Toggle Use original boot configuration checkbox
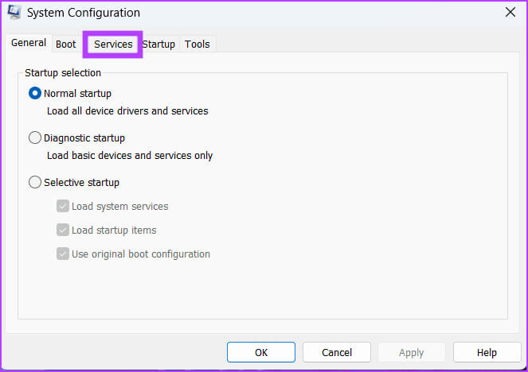 (63, 254)
